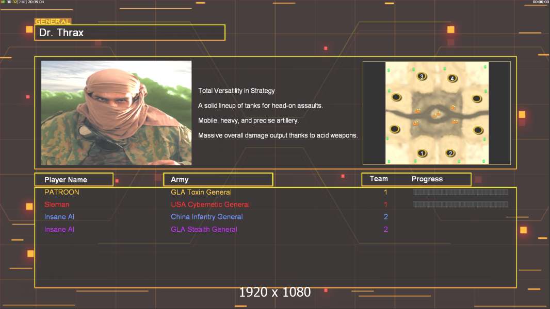Select the orange GENERAL label tag
Screen dimensions: 550x309
tap(53, 21)
